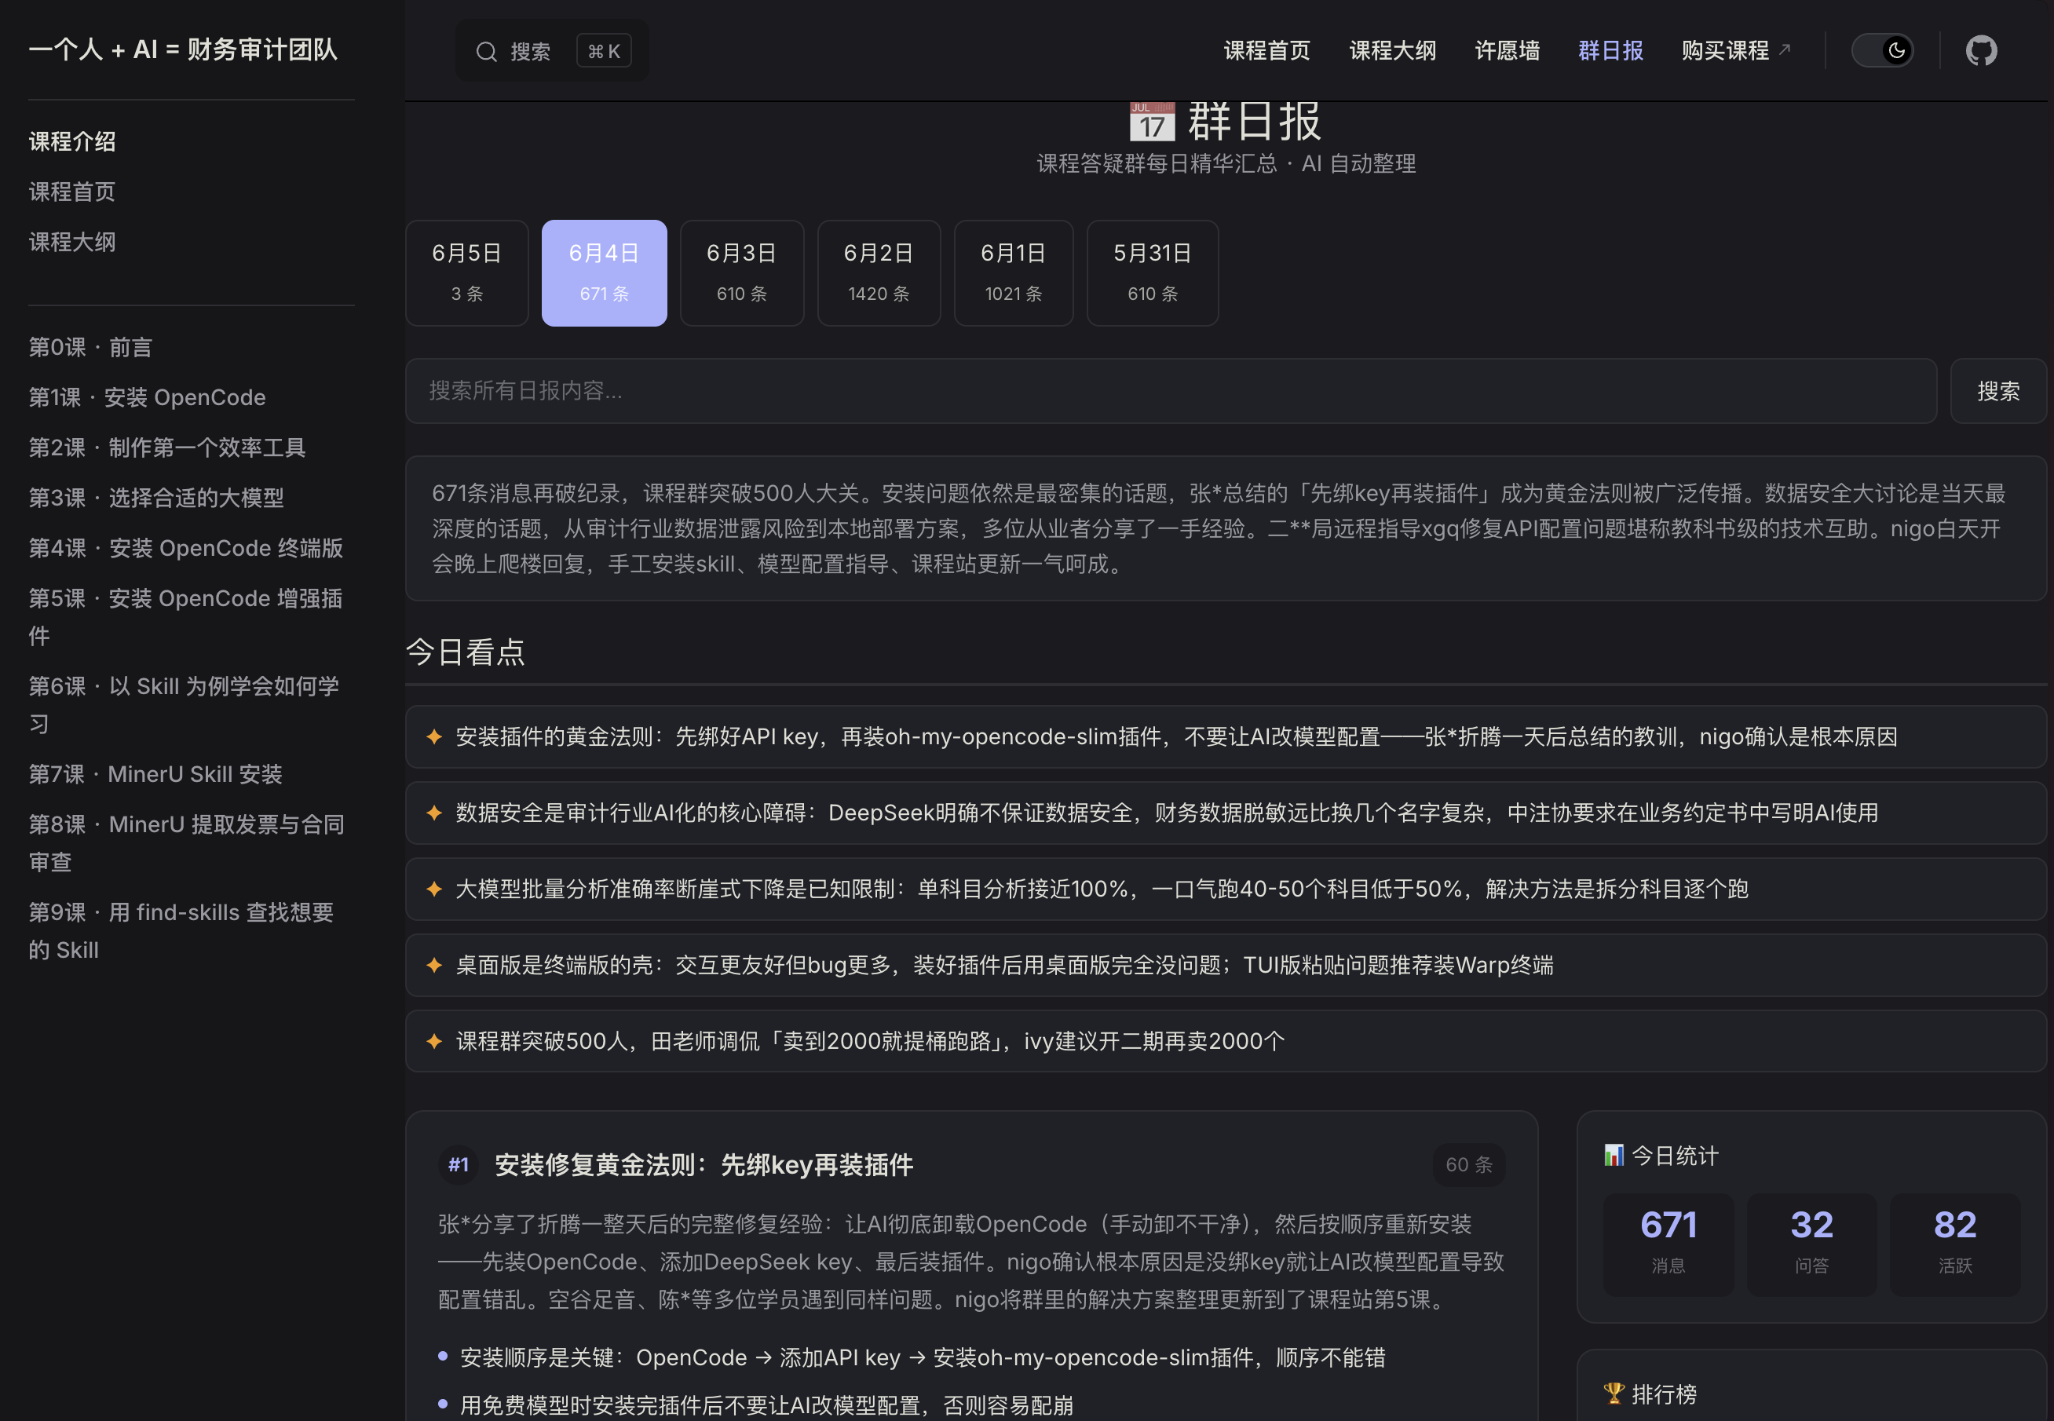
Task: Click the 今日看点 section heading
Action: pos(465,652)
